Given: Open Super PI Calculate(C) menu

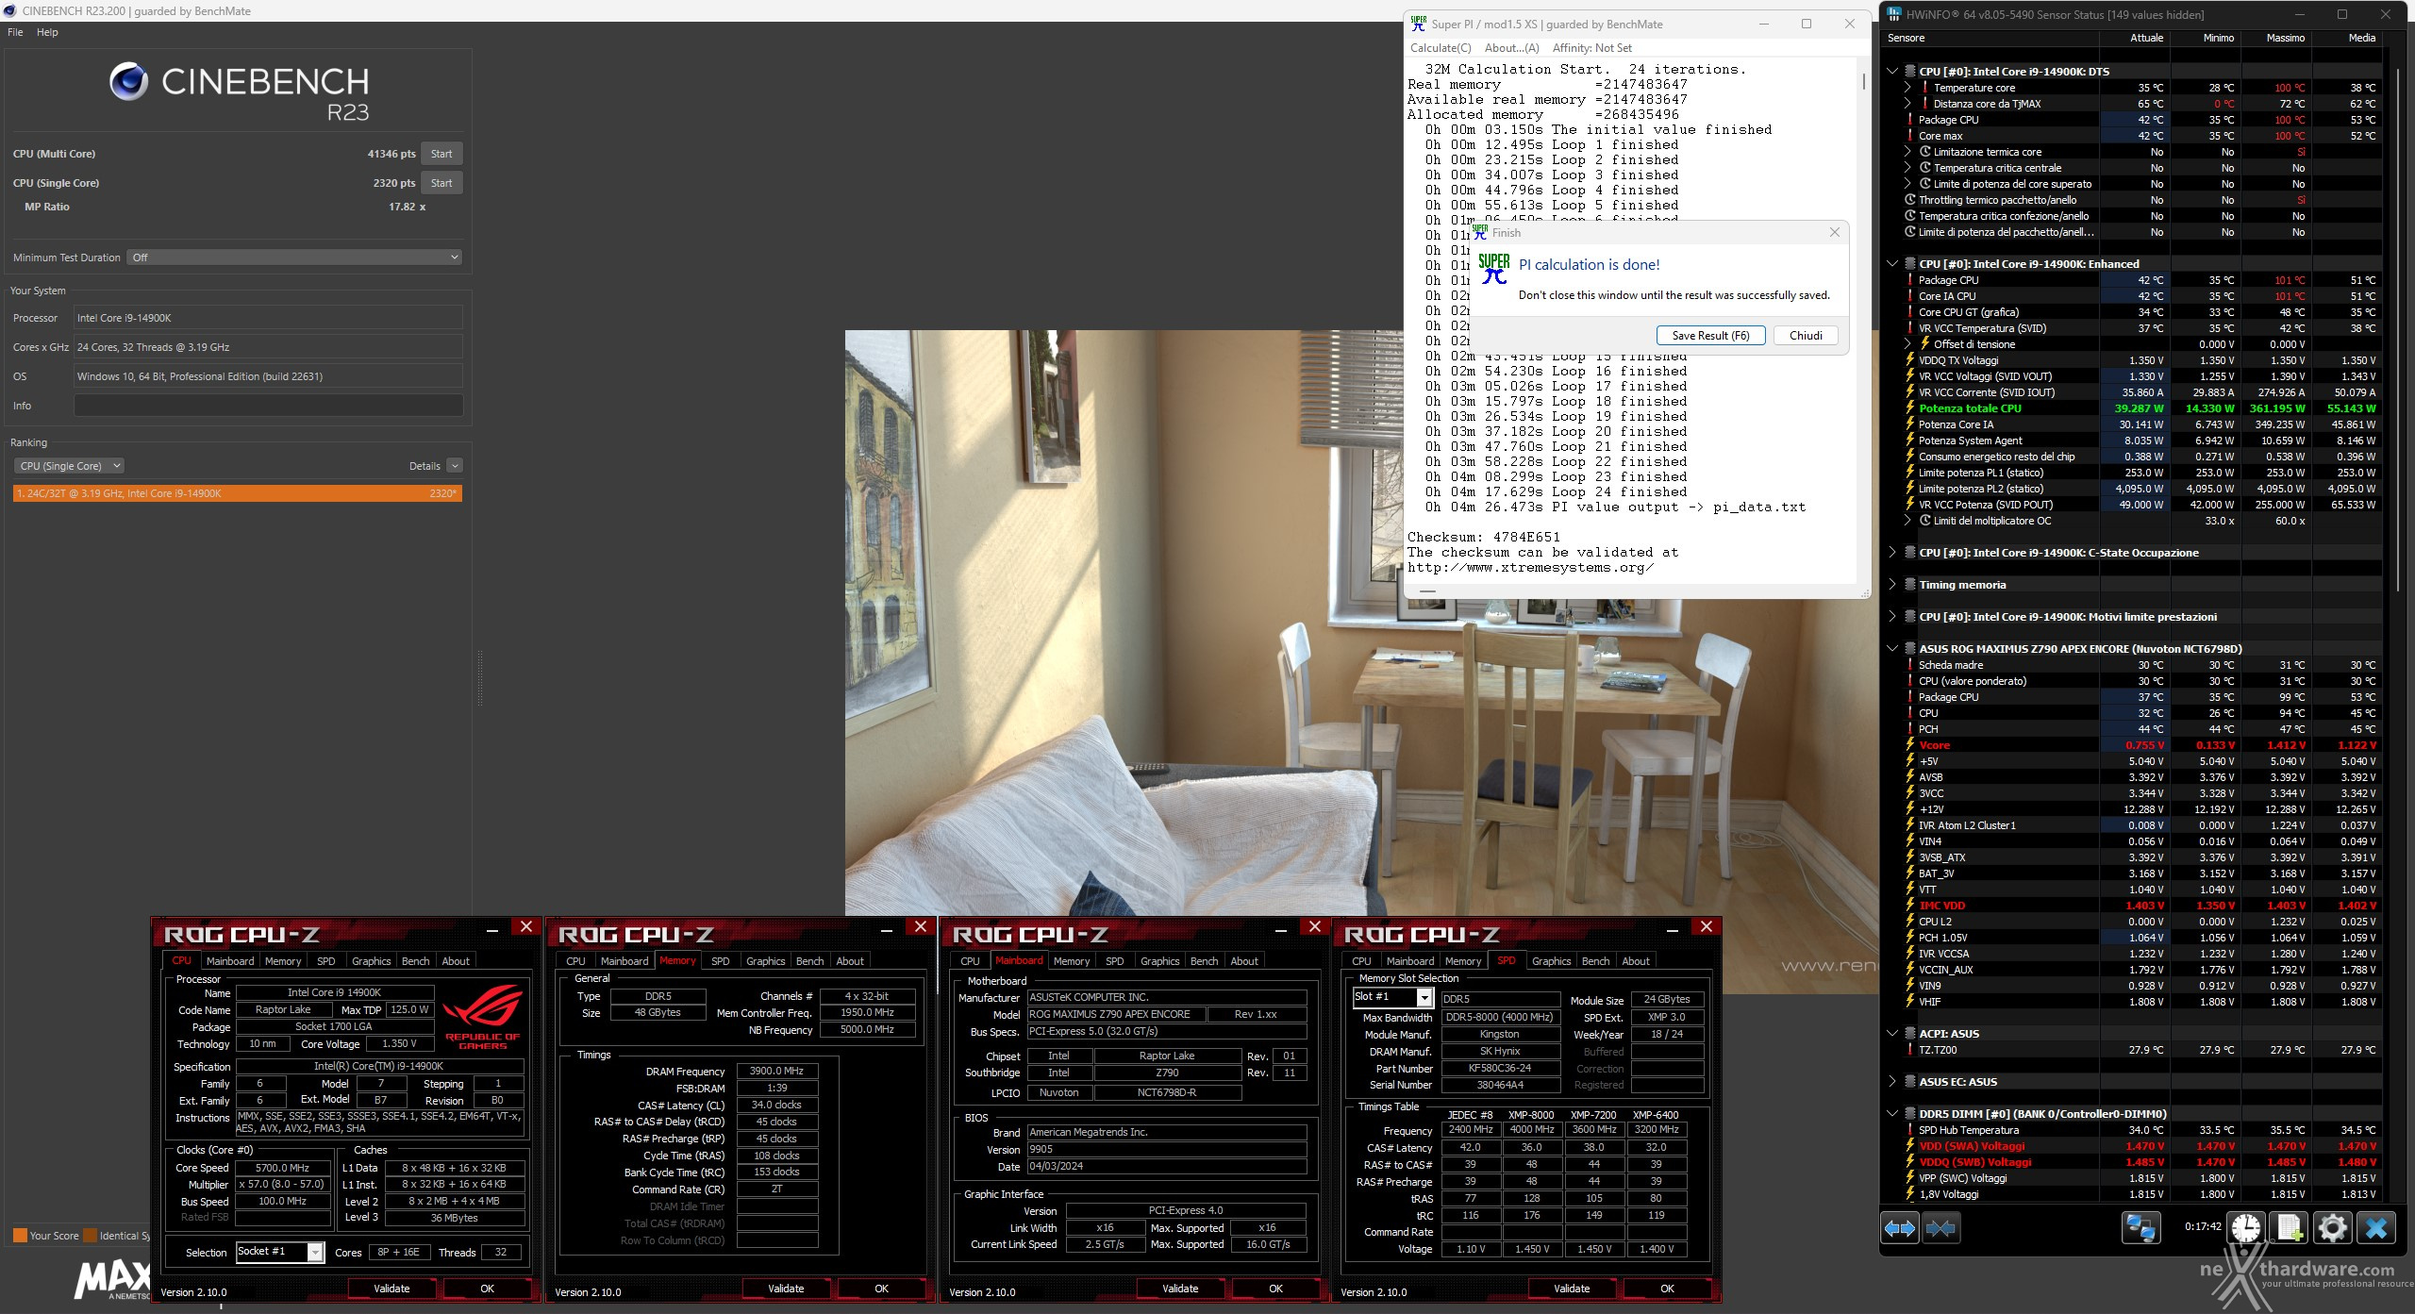Looking at the screenshot, I should [1441, 48].
